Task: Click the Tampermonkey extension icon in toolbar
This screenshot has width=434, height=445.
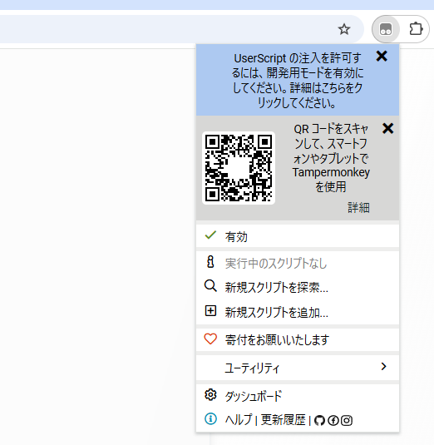Action: point(386,29)
